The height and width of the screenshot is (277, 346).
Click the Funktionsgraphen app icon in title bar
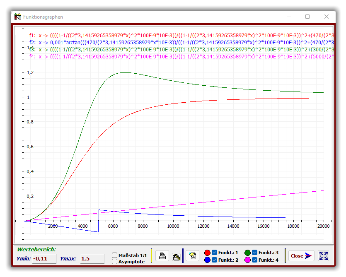[18, 17]
